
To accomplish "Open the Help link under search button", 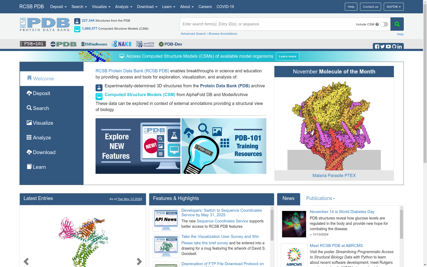I will click(400, 34).
